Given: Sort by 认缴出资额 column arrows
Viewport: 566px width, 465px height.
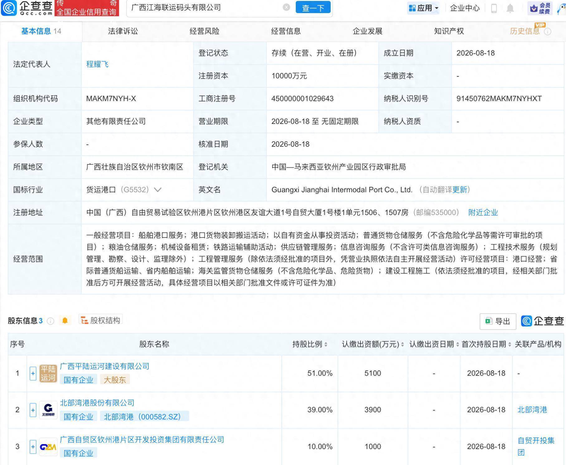Looking at the screenshot, I should (402, 345).
